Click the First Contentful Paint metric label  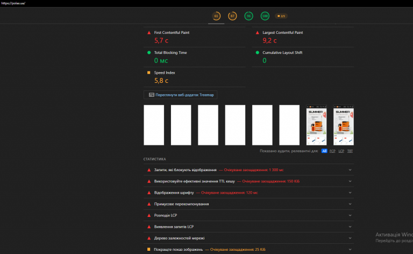coord(172,33)
